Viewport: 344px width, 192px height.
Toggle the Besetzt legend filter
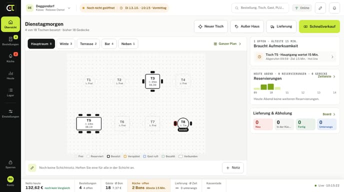[113, 156]
